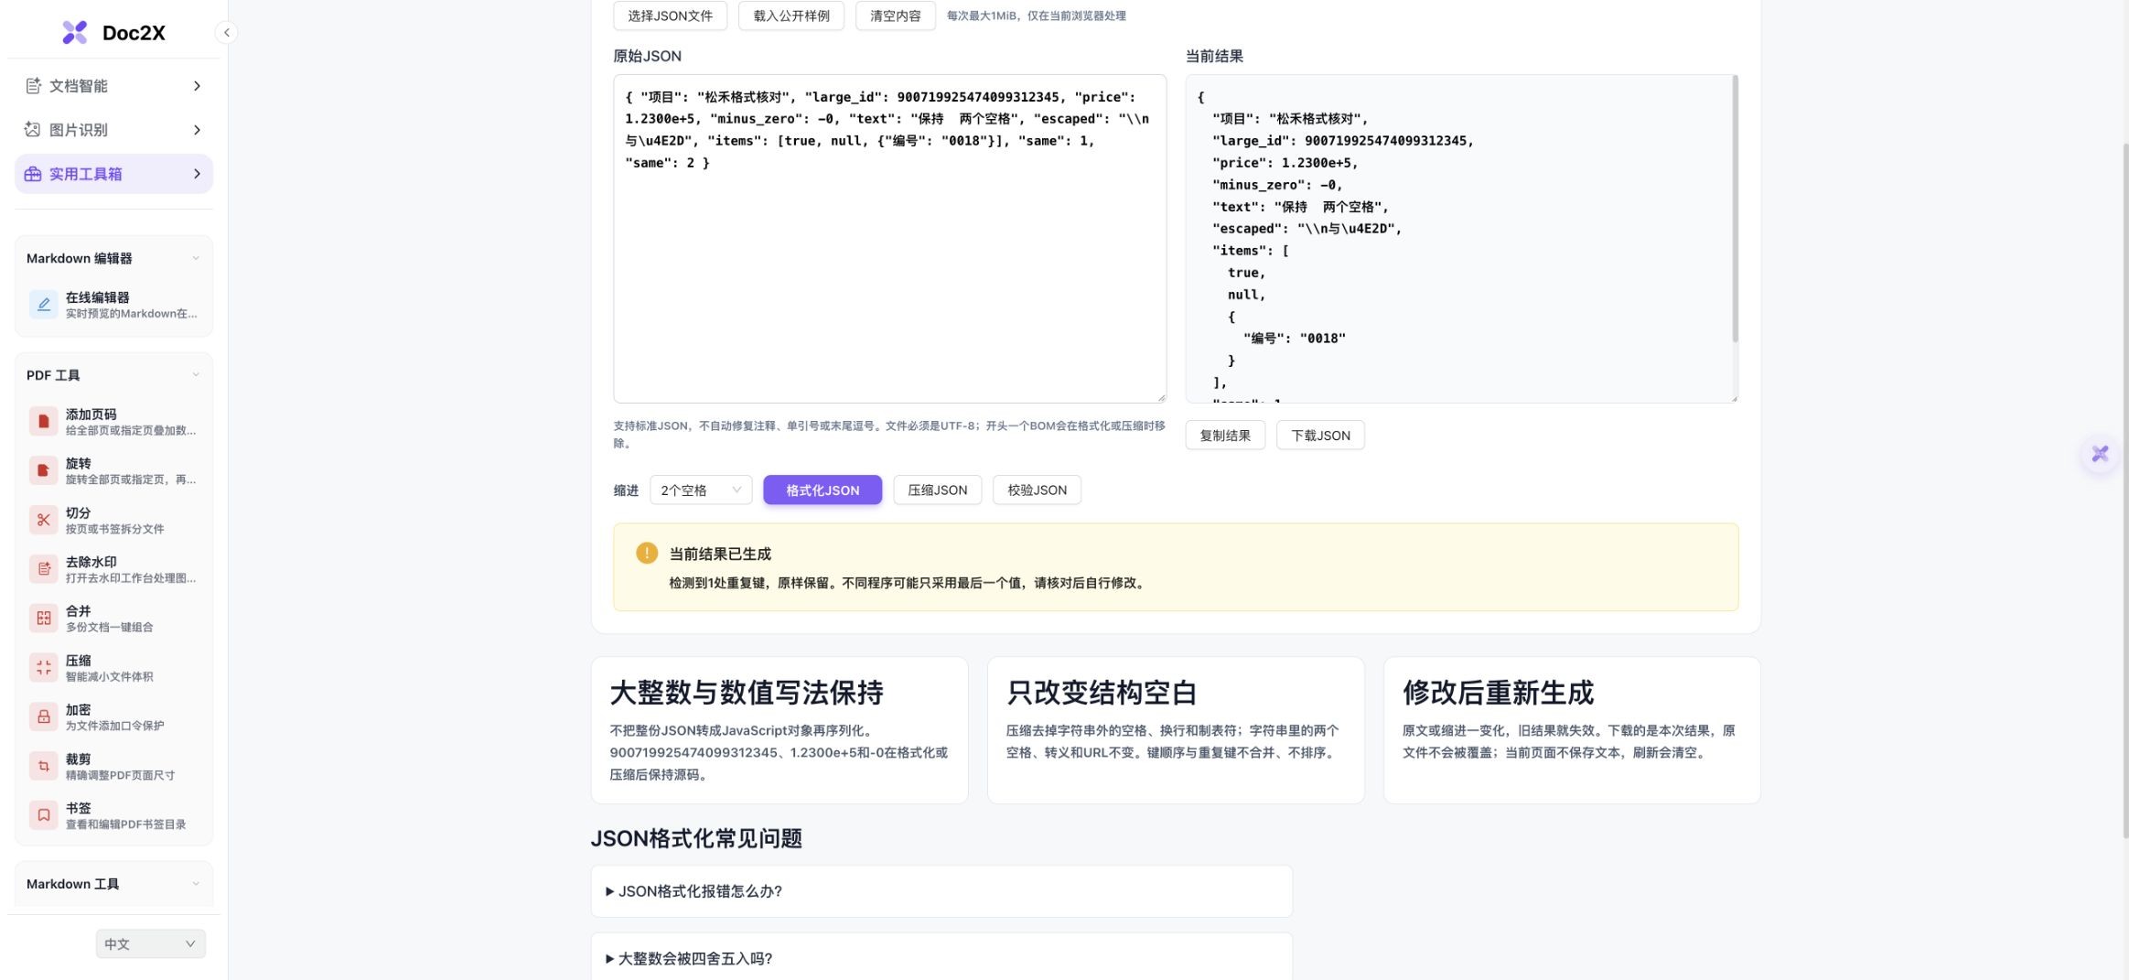Click the 压缩 compress icon
Image resolution: width=2129 pixels, height=980 pixels.
43,668
